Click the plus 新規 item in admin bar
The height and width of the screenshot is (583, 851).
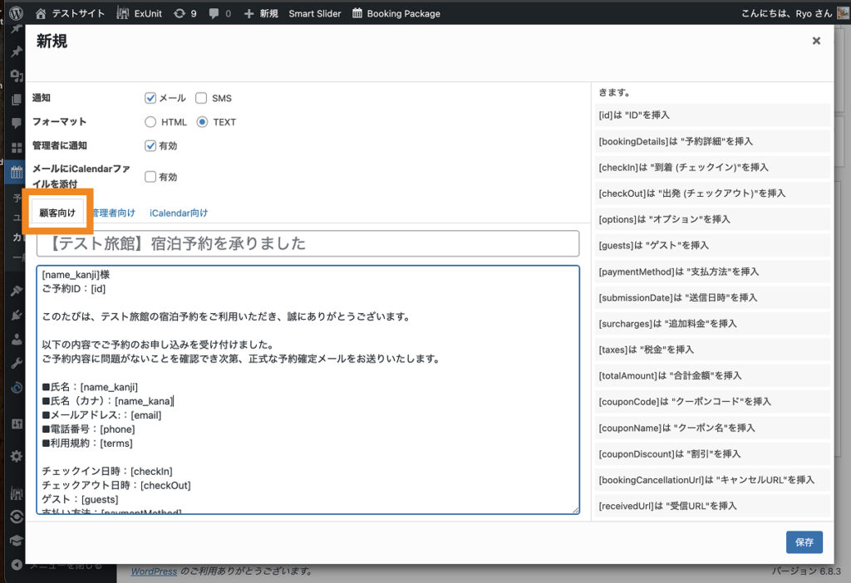click(249, 13)
